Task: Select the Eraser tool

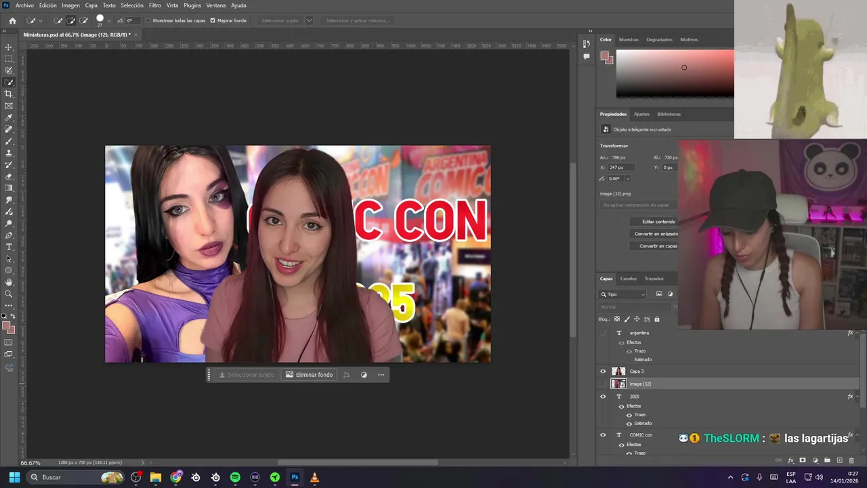Action: click(9, 176)
